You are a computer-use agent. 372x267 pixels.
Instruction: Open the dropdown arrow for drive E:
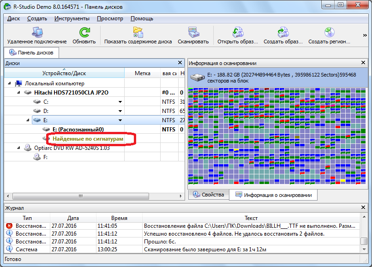tap(120, 120)
